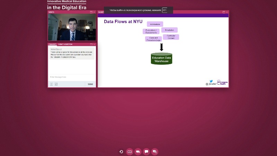
Task: Maximize the Video panel
Action: coord(91,12)
